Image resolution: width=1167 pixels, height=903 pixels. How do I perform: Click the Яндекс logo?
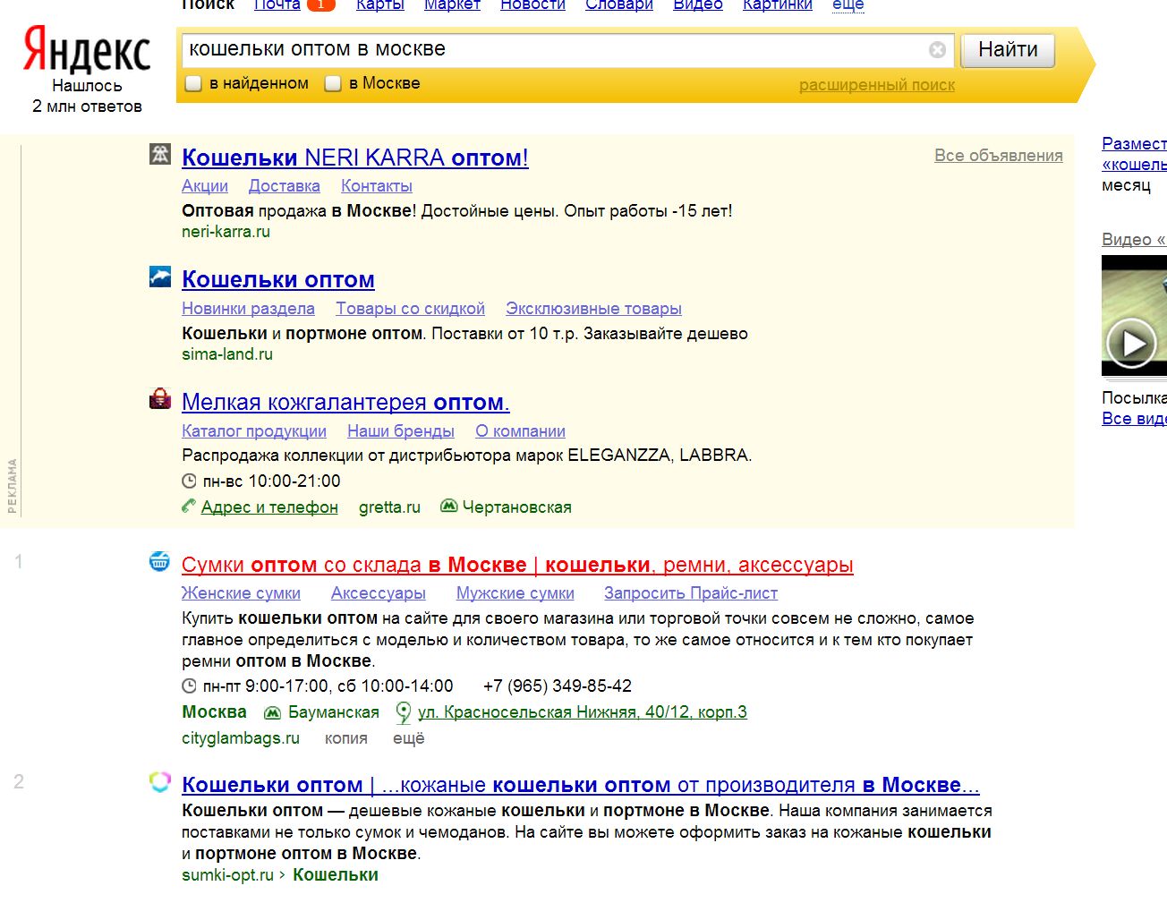tap(87, 48)
